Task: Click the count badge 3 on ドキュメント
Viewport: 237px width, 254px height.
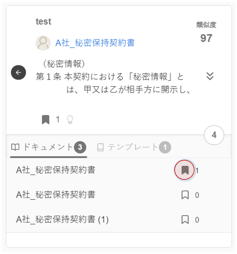Action: 80,147
